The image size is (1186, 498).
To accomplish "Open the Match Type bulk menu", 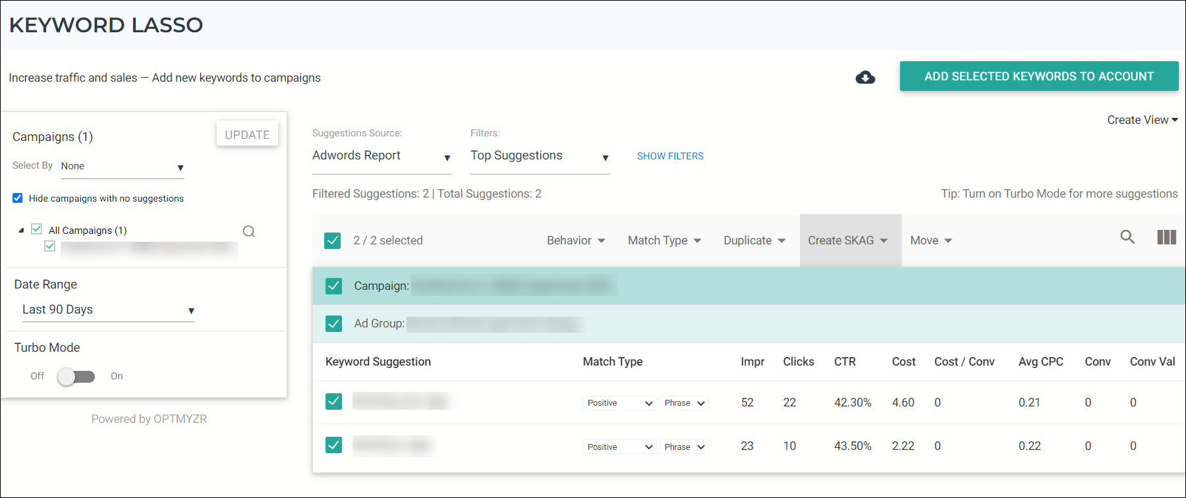I will [664, 240].
